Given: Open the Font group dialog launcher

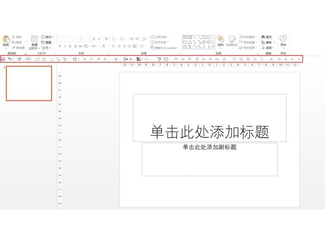Looking at the screenshot, I should (x=108, y=53).
